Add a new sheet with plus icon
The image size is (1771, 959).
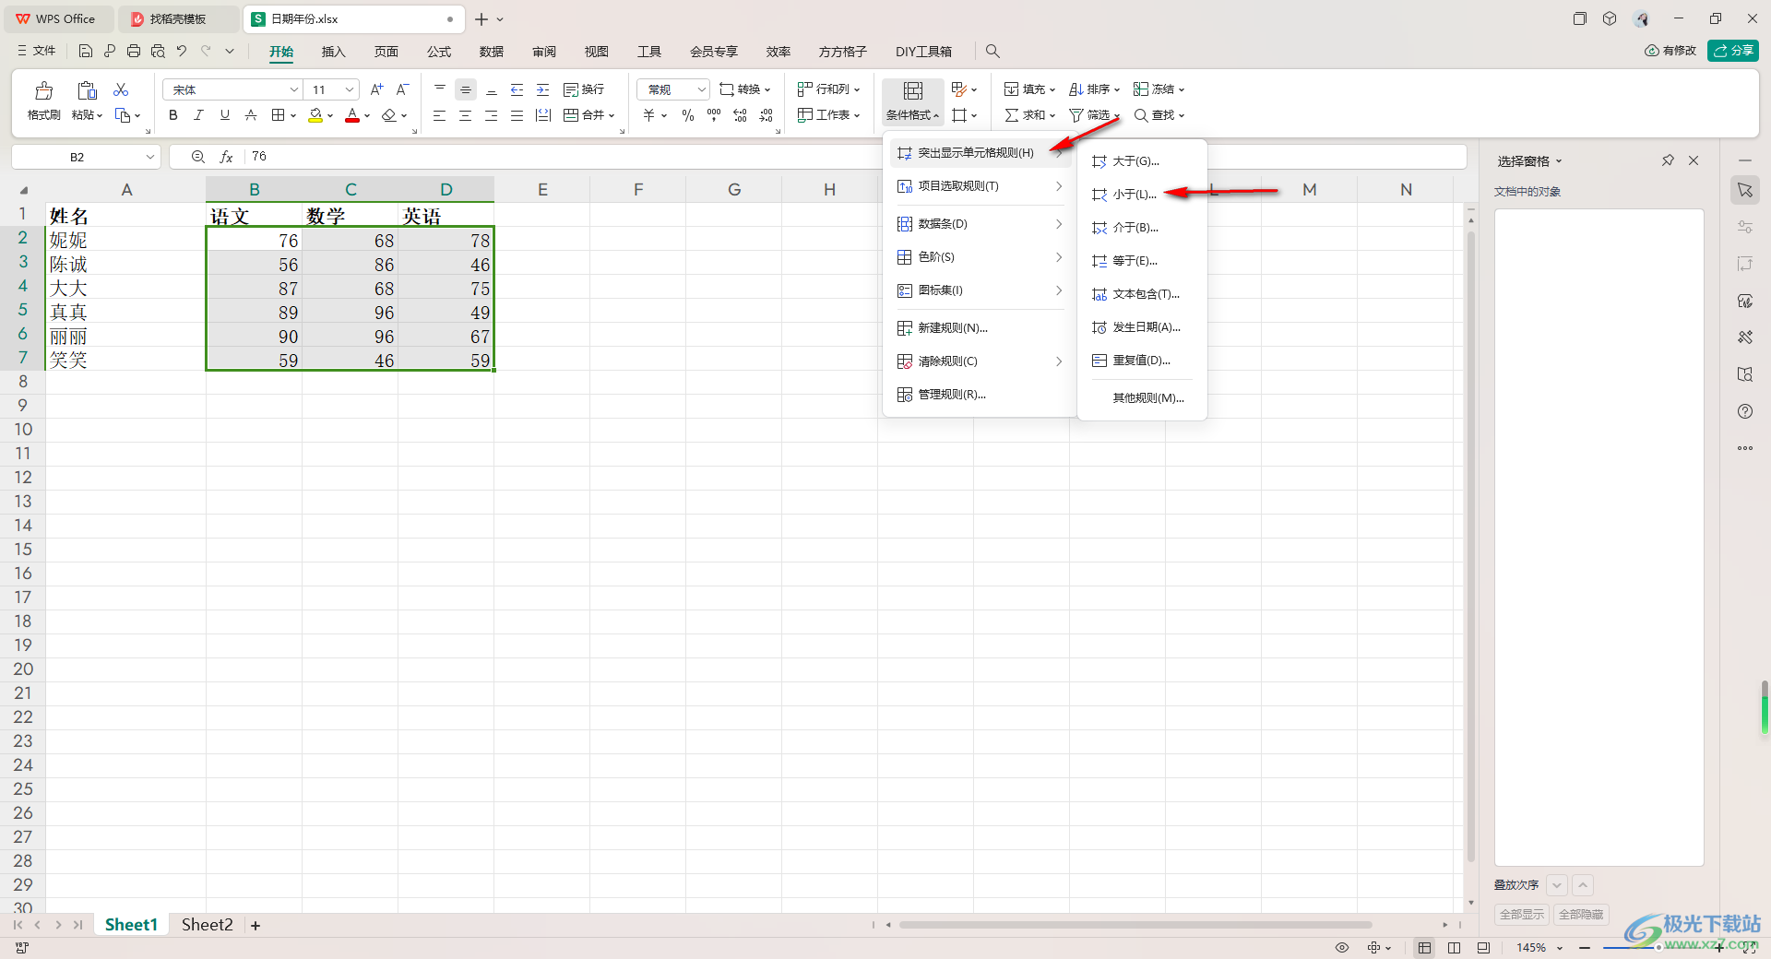[256, 926]
